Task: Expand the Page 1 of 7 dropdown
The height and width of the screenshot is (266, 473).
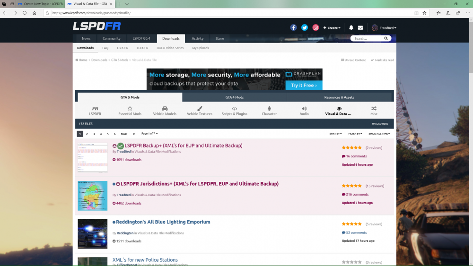Action: pyautogui.click(x=149, y=133)
